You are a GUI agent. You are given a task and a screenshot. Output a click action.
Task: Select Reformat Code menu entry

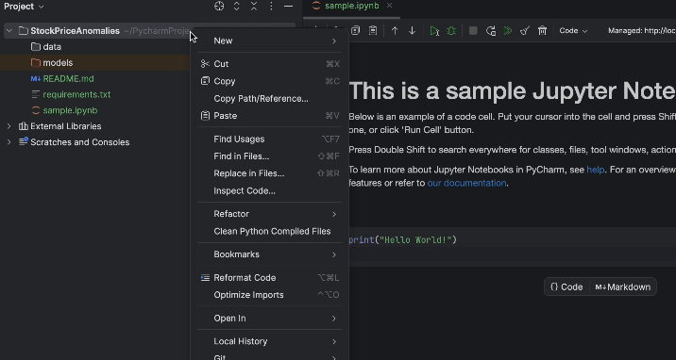click(269, 277)
